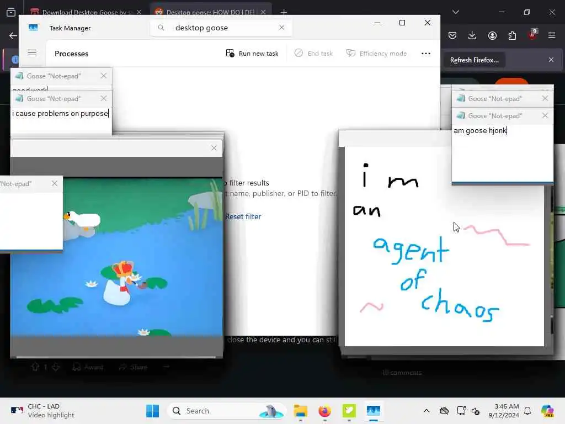
Task: Open Task Manager hamburger navigation menu
Action: 32,52
